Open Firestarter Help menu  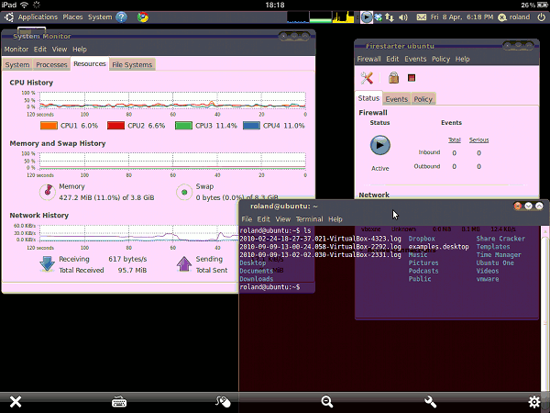[x=462, y=59]
